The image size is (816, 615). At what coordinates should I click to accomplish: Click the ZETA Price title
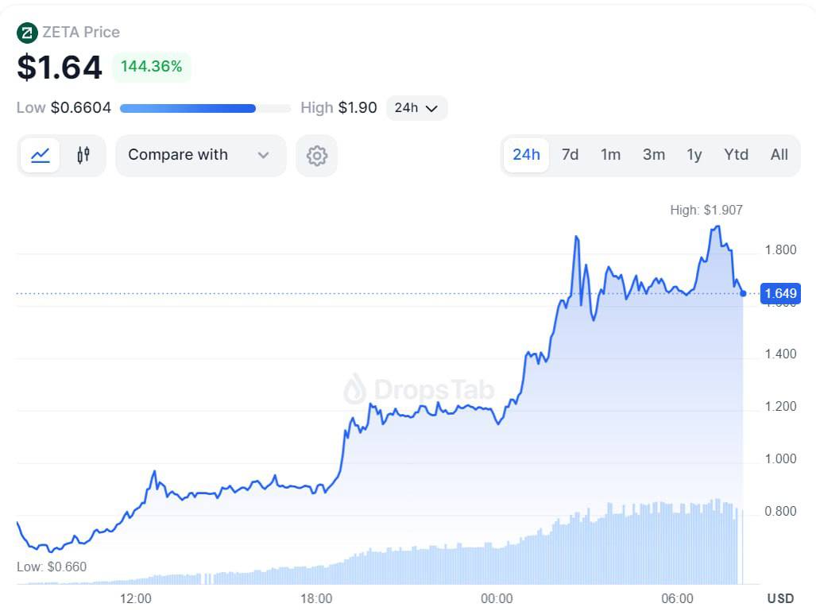click(81, 33)
